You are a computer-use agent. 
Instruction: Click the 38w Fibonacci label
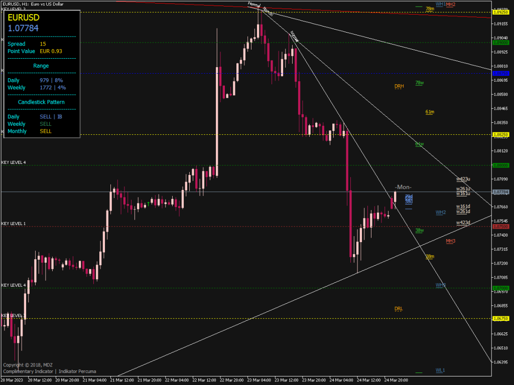pyautogui.click(x=420, y=231)
